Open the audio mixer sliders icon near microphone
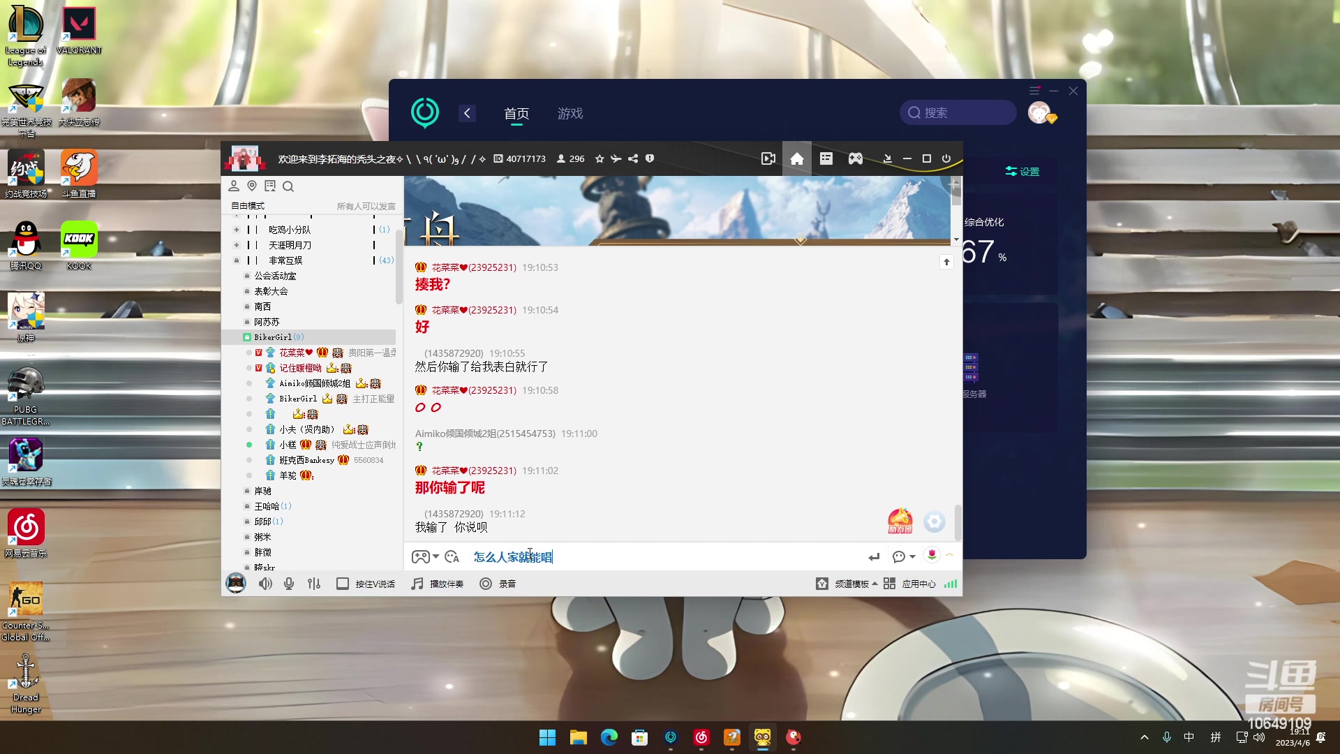 click(x=313, y=584)
